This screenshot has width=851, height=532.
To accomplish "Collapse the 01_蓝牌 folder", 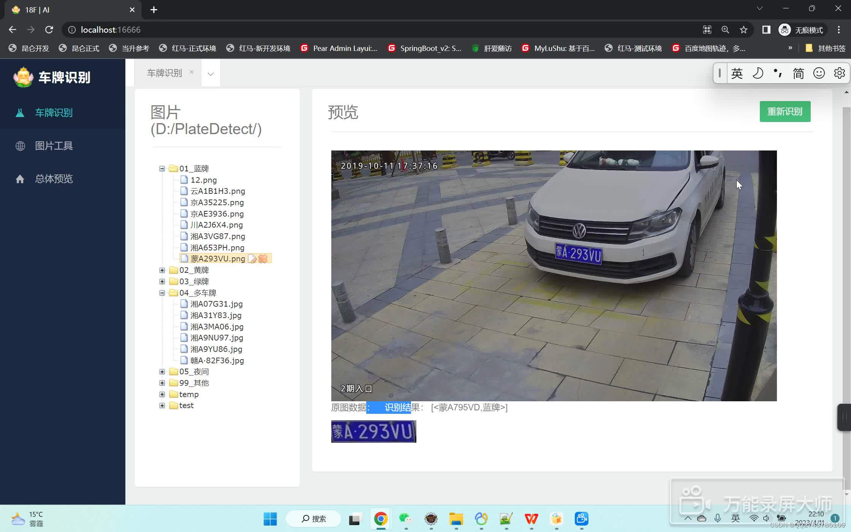I will (162, 168).
